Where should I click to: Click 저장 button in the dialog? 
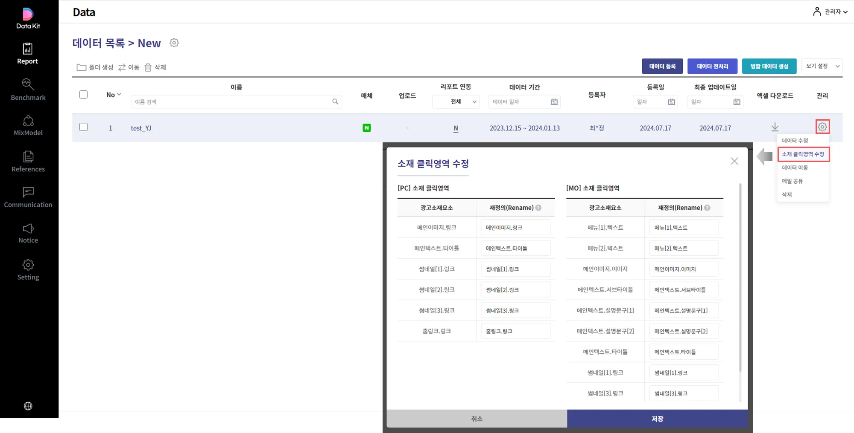click(658, 419)
